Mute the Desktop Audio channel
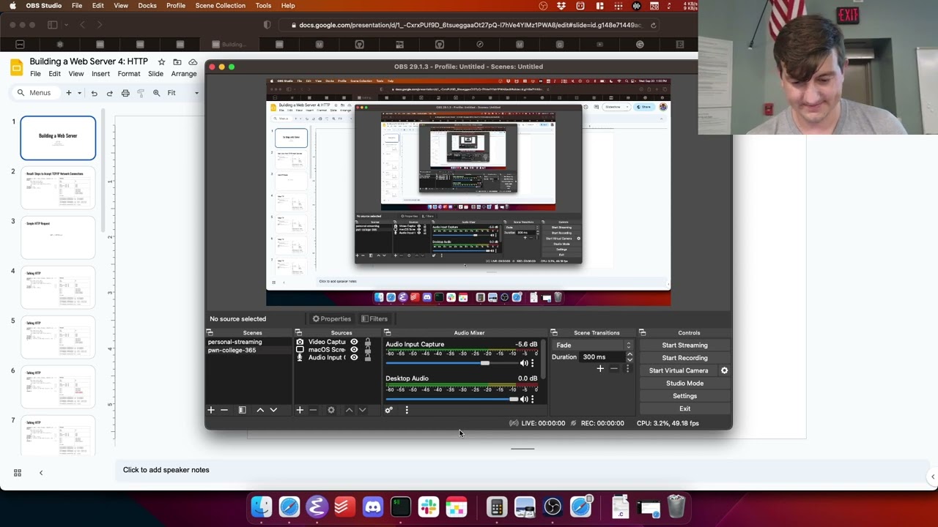Image resolution: width=938 pixels, height=527 pixels. click(523, 399)
